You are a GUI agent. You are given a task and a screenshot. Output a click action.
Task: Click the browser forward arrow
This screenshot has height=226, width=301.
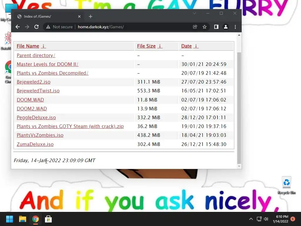pos(27,27)
